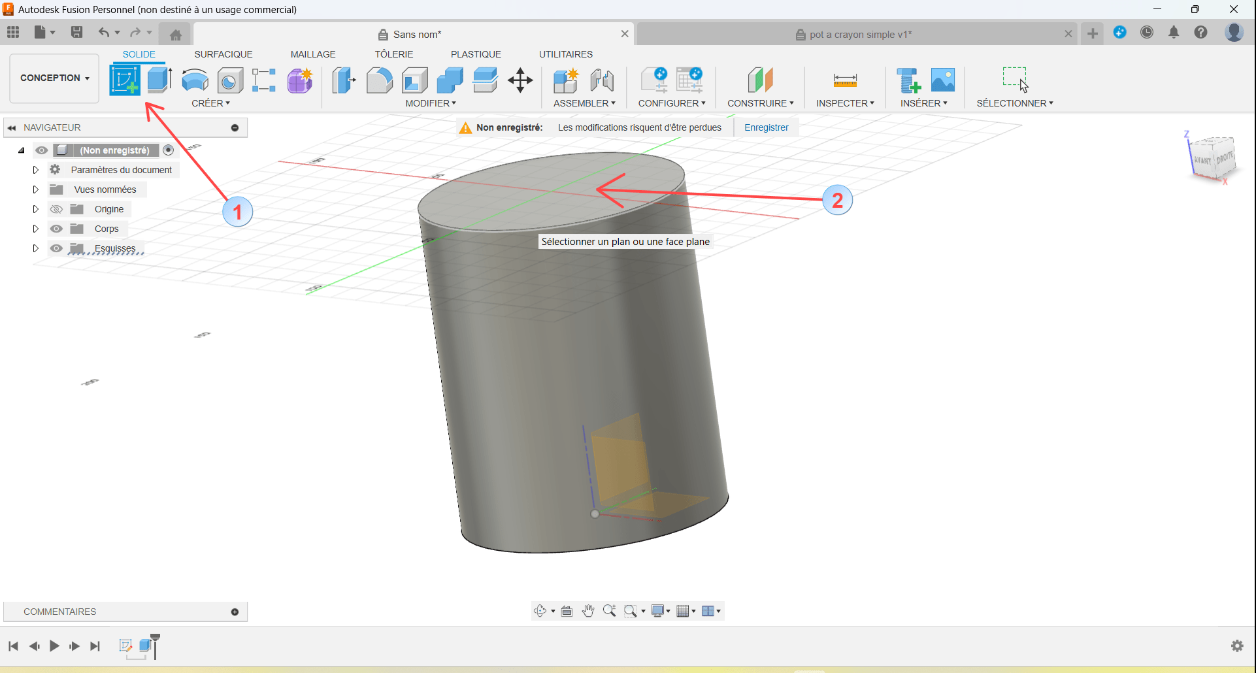This screenshot has height=673, width=1256.
Task: Select the Measure tool icon
Action: click(845, 80)
